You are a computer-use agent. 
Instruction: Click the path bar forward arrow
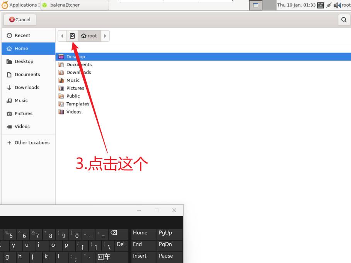(x=105, y=36)
